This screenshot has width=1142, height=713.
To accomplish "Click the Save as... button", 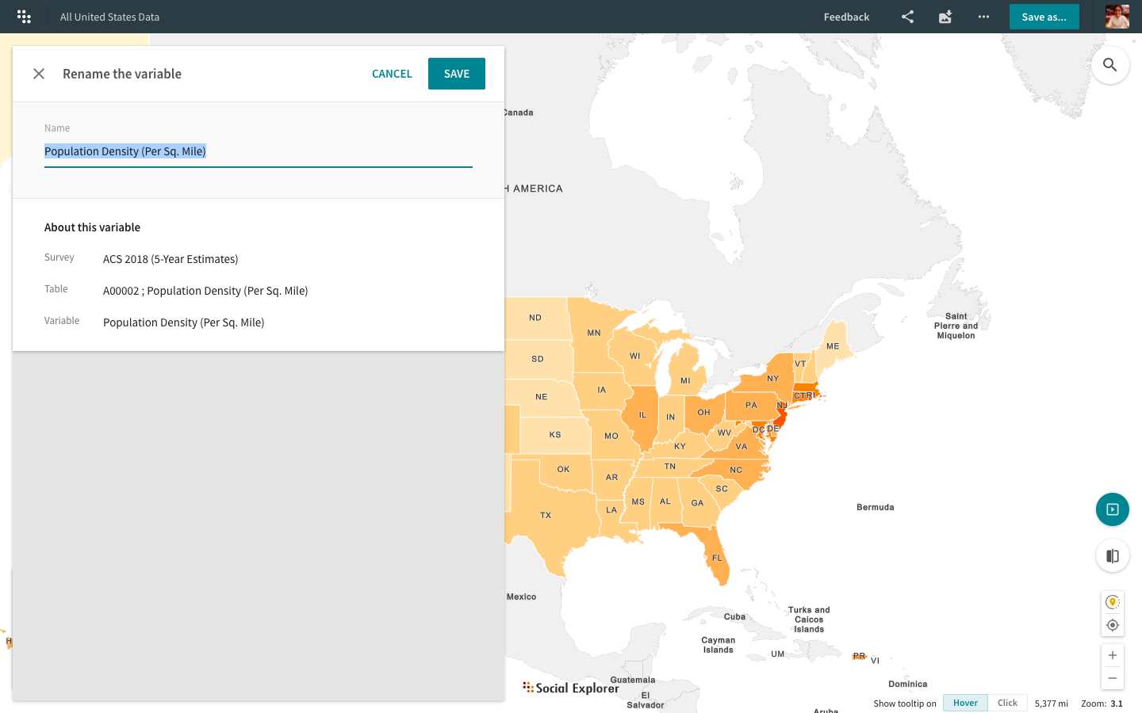I will 1044,16.
